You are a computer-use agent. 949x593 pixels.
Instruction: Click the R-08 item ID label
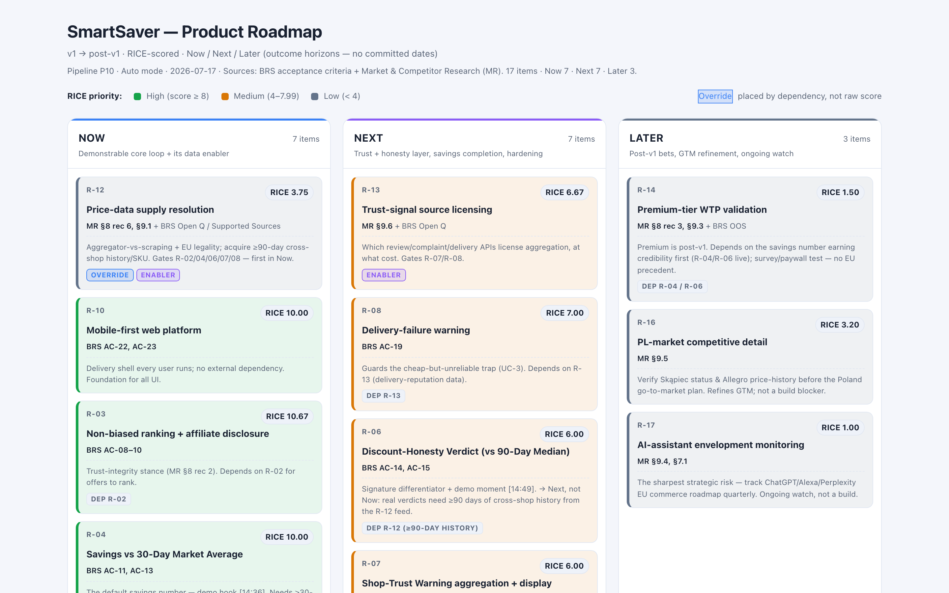(371, 311)
